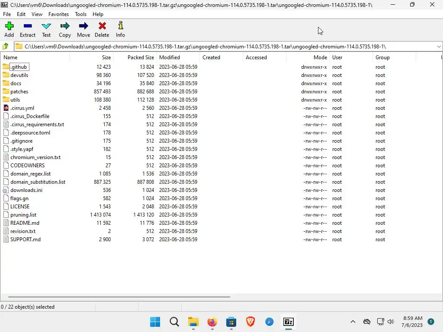The image size is (443, 332).
Task: Click the 7-Zip icon in title bar
Action: tap(4, 5)
